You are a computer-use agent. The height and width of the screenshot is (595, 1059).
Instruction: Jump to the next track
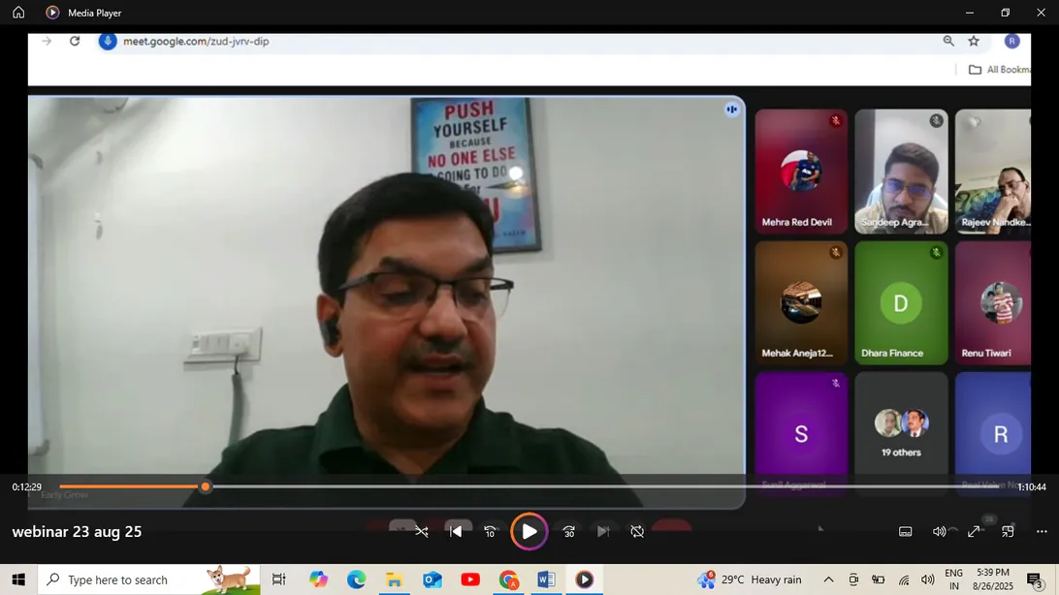pos(603,532)
